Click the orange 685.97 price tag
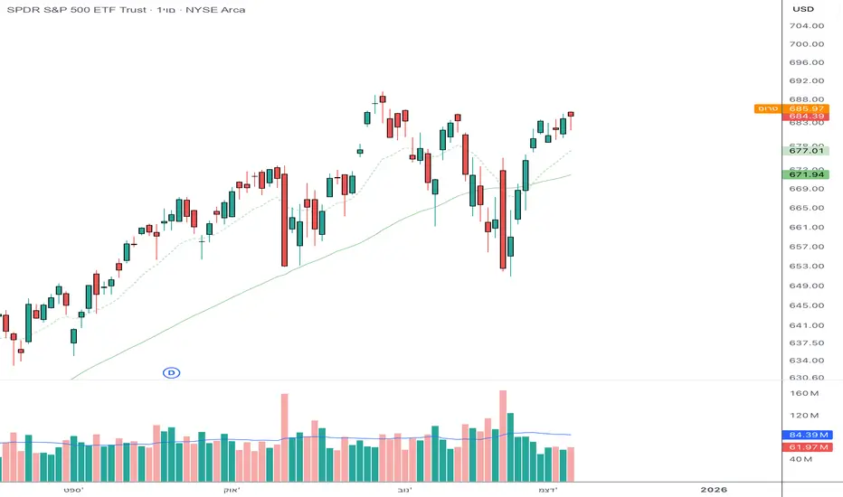The image size is (843, 497). tap(805, 108)
